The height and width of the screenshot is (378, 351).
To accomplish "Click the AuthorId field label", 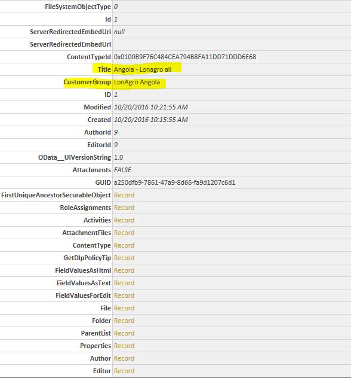I will 97,132.
